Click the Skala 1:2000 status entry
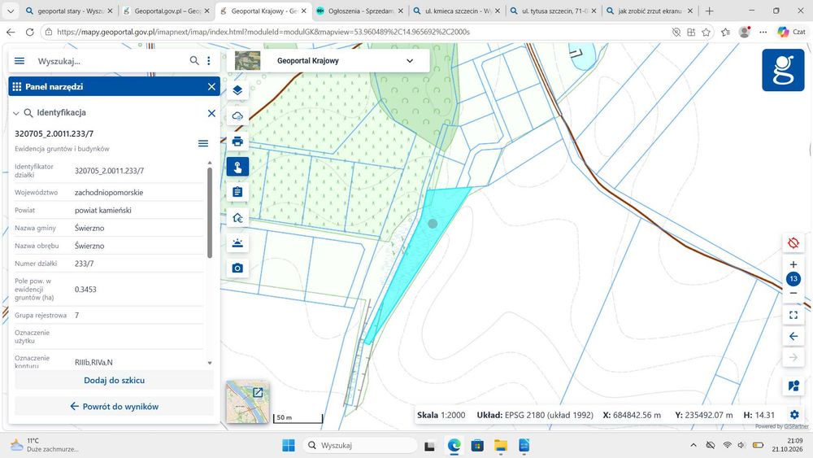The width and height of the screenshot is (813, 458). (x=441, y=415)
